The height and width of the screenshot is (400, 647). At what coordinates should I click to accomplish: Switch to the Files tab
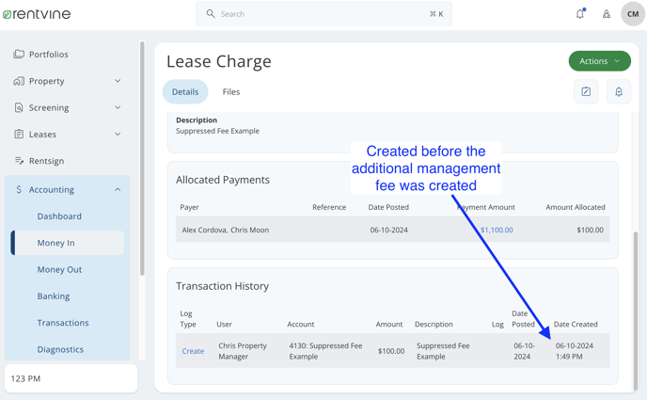pyautogui.click(x=231, y=91)
